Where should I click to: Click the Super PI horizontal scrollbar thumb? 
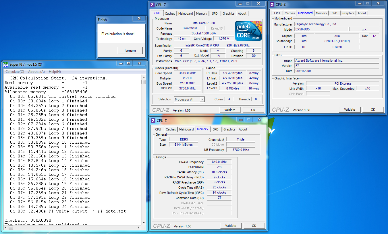pos(11,227)
